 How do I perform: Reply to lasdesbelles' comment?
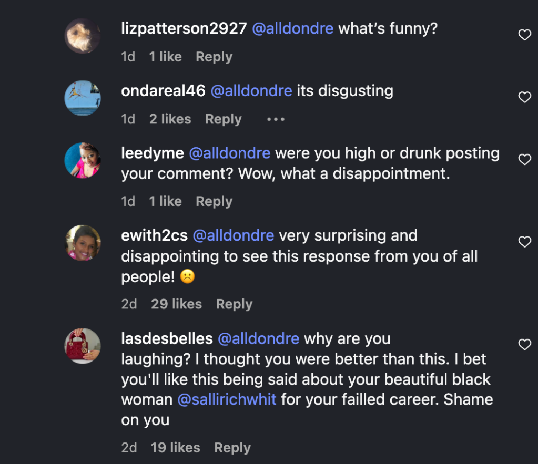click(232, 448)
